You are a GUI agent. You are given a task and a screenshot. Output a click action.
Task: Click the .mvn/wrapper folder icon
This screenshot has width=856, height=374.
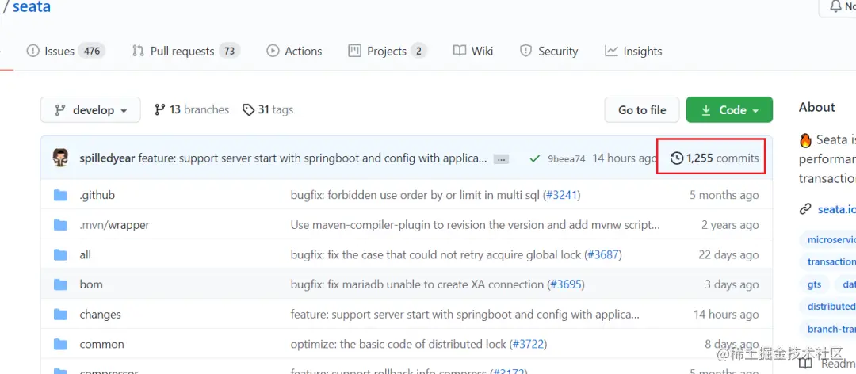click(60, 225)
